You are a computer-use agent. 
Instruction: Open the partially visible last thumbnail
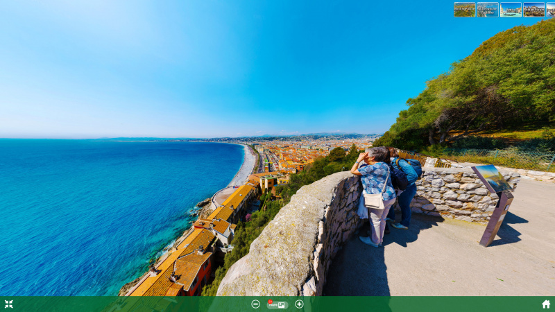[551, 10]
